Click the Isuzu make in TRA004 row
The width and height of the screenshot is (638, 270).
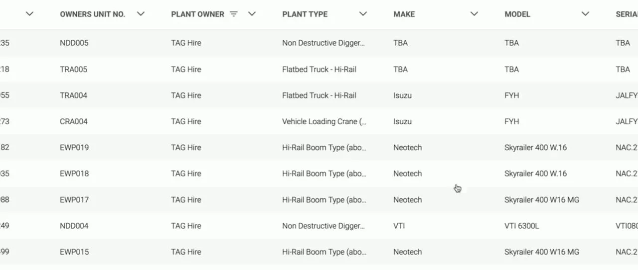click(402, 95)
